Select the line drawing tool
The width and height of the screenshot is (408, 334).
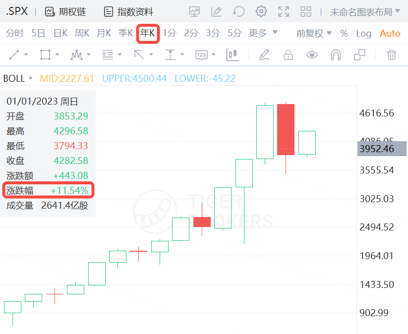click(15, 55)
